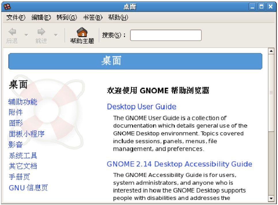Open the 图形 category link
Viewport: 278px width, 205px height.
tap(16, 123)
